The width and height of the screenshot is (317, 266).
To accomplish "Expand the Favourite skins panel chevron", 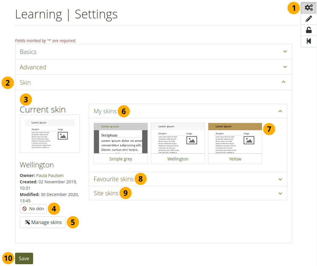I will [280, 179].
